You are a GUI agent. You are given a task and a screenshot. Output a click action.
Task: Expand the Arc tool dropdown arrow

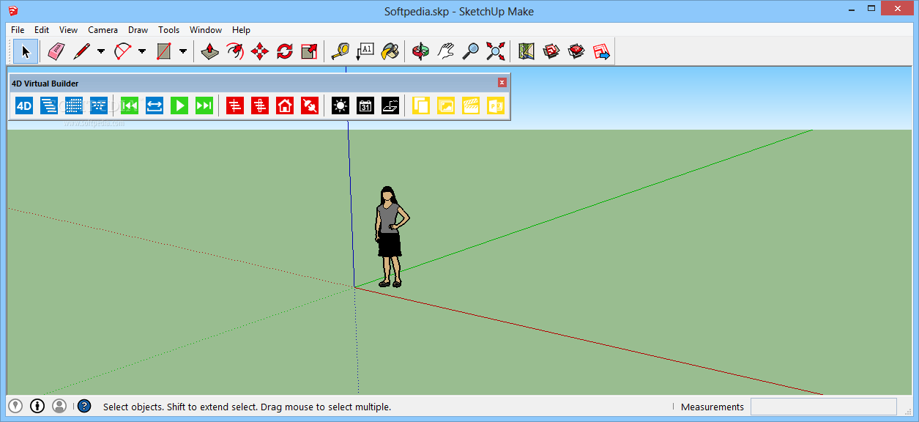[142, 51]
